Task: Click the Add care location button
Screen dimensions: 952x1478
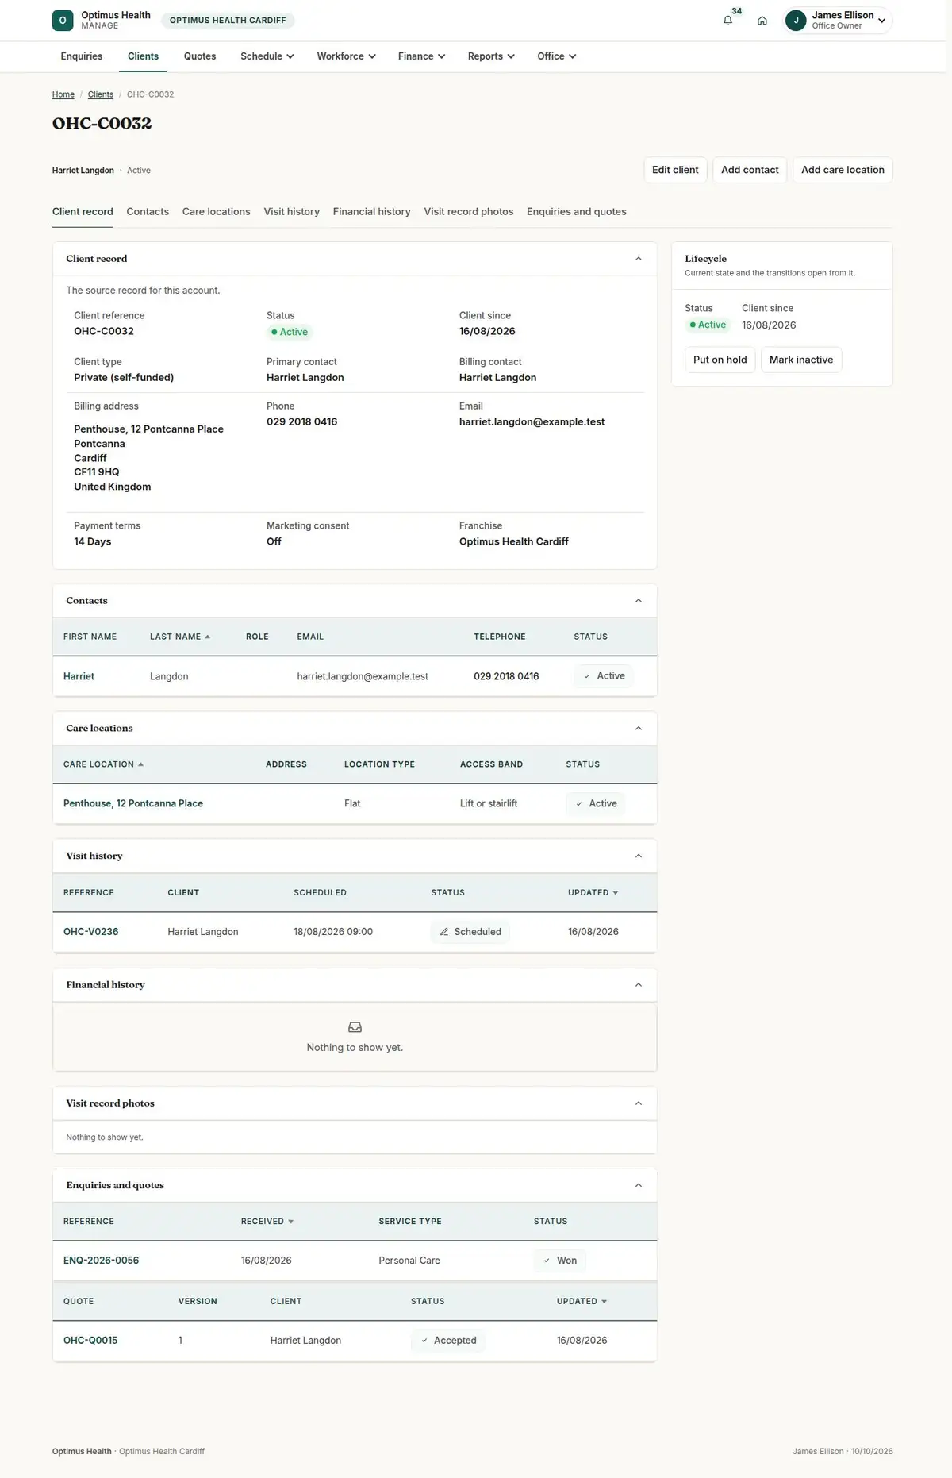Action: point(843,170)
